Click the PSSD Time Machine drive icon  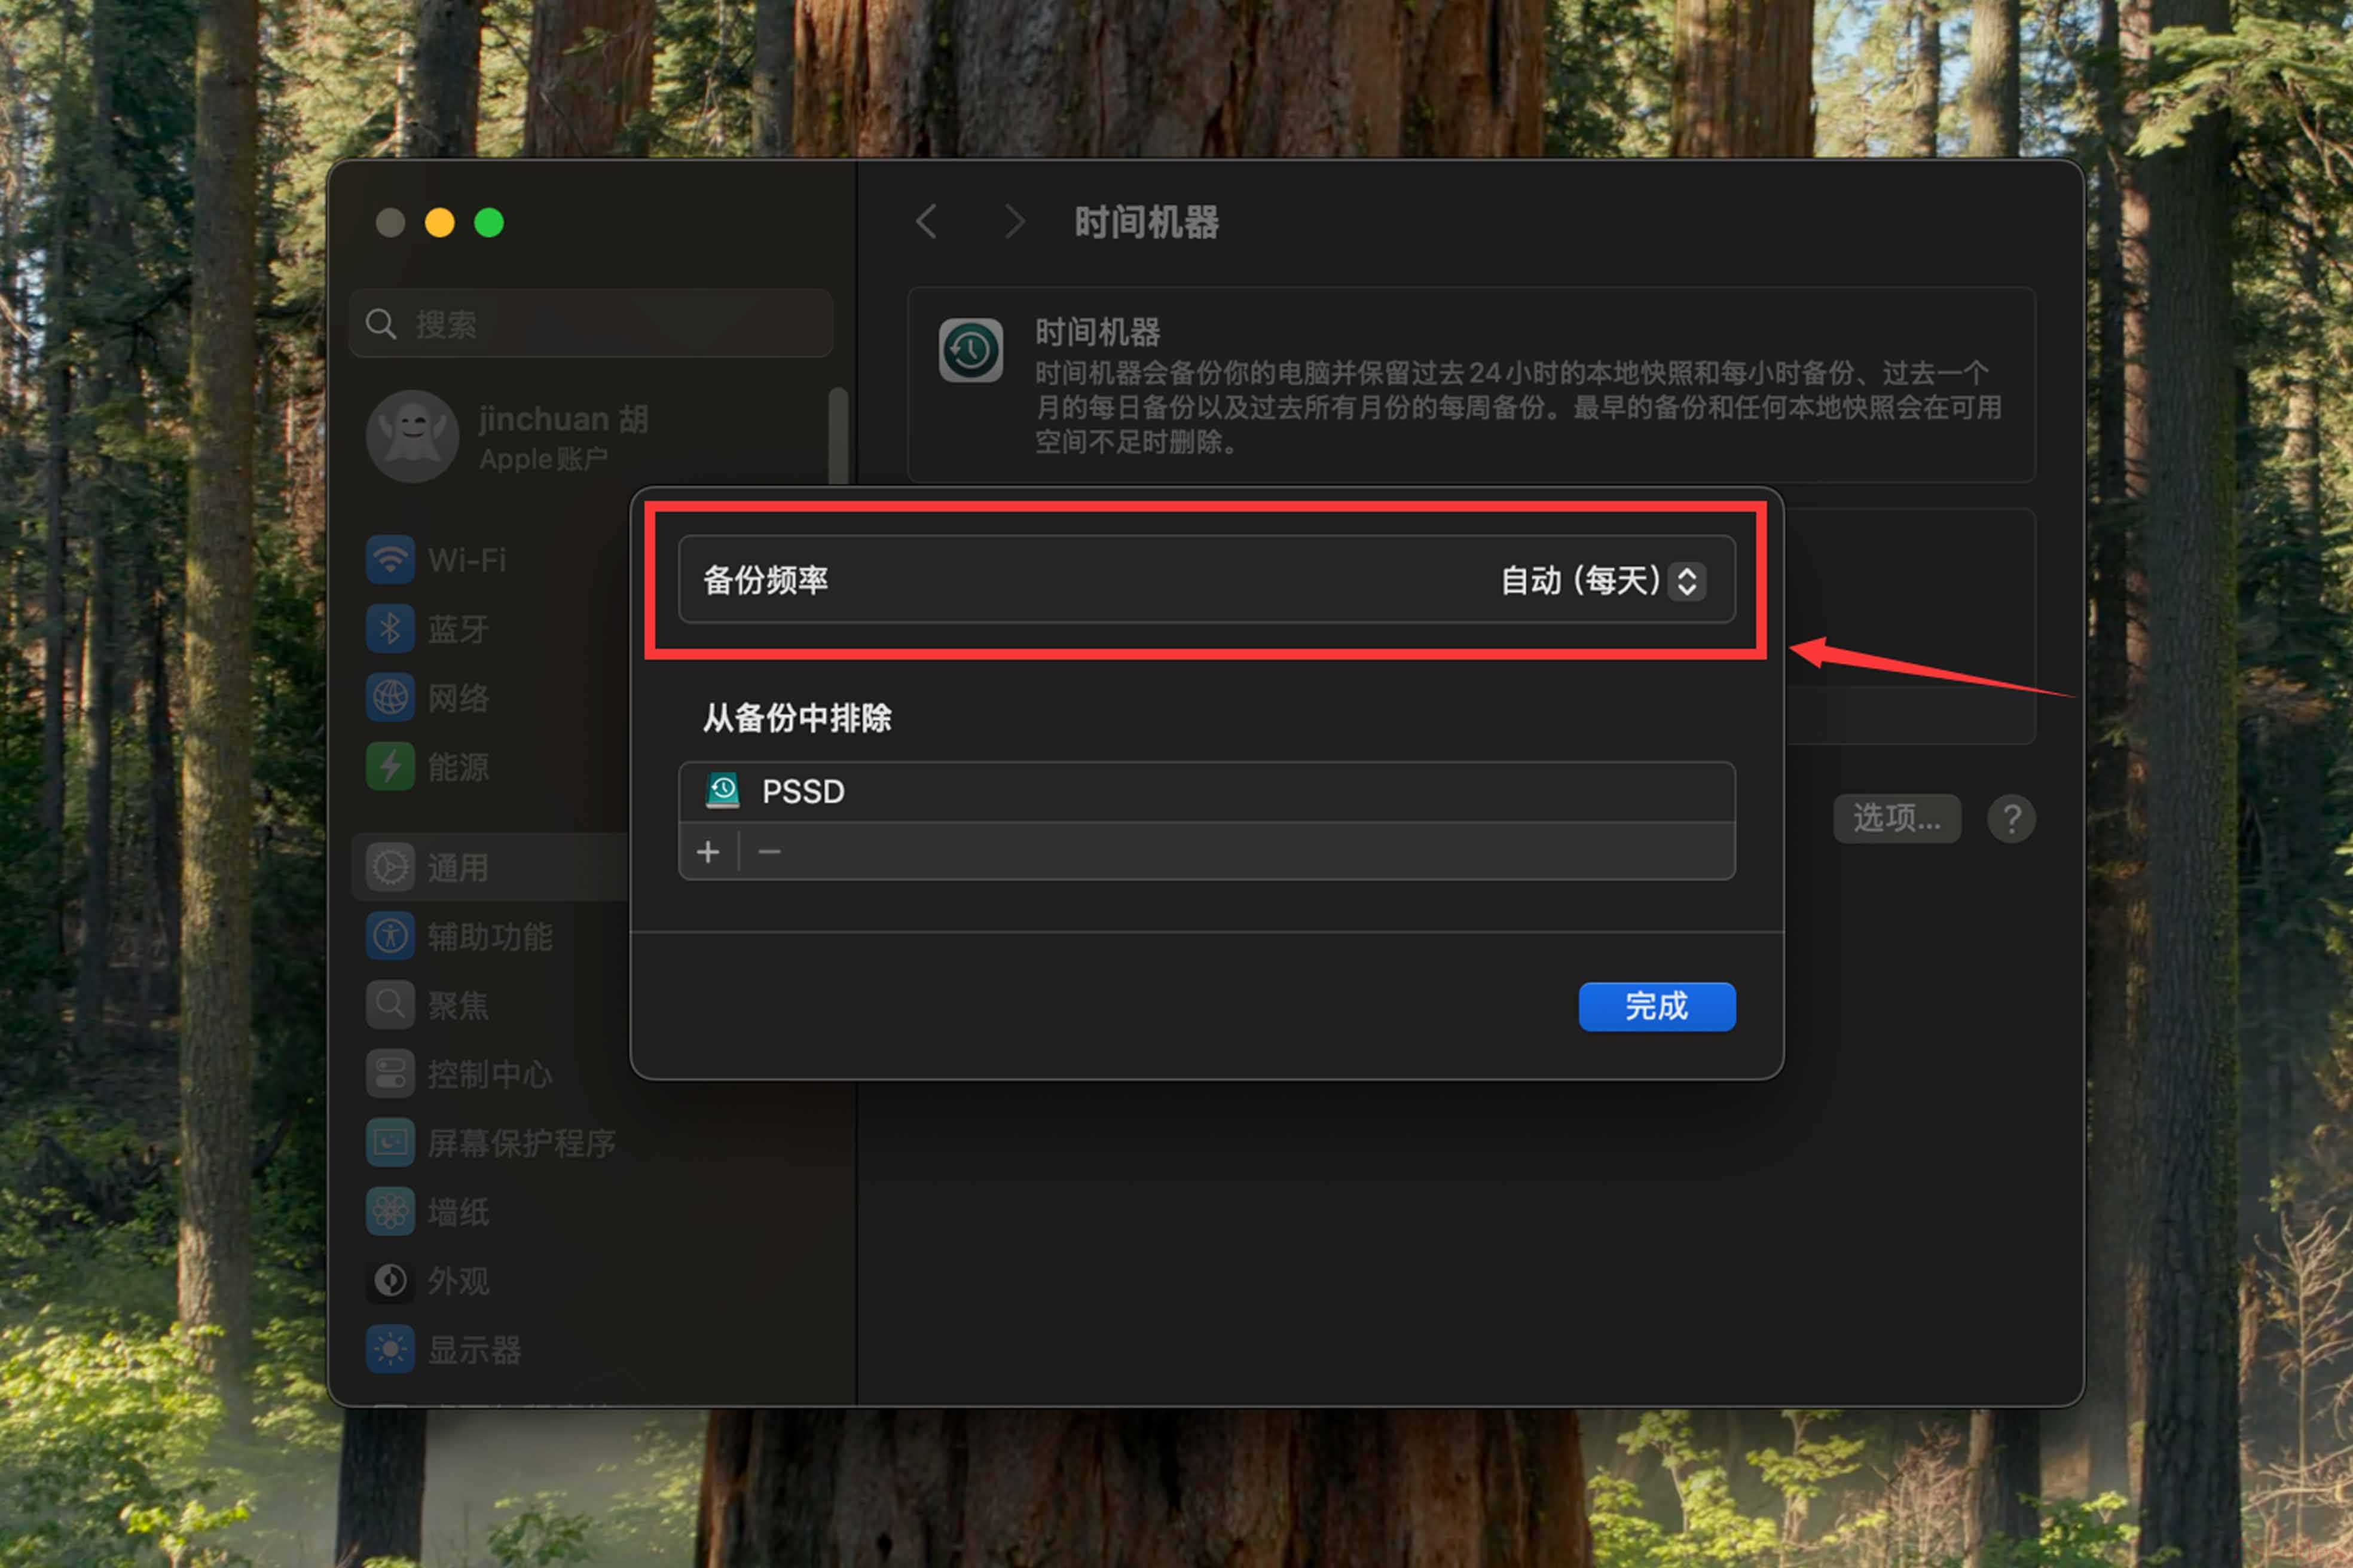[x=722, y=791]
